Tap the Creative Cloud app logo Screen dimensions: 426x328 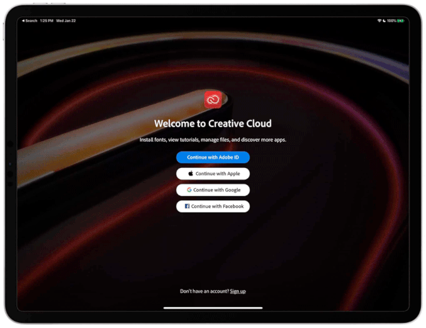[x=213, y=100]
